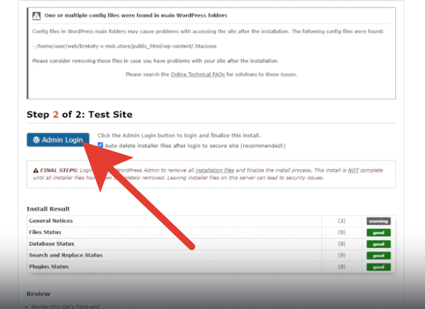Click the red alert icon beside FINAL STEPS
This screenshot has width=425, height=309.
(x=36, y=171)
